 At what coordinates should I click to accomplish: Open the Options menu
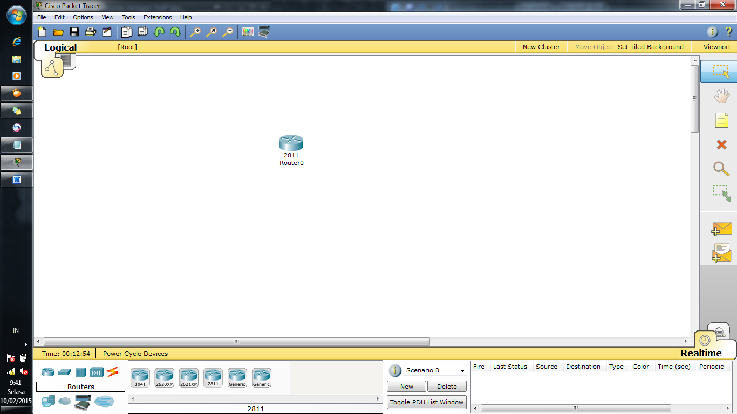pyautogui.click(x=83, y=17)
